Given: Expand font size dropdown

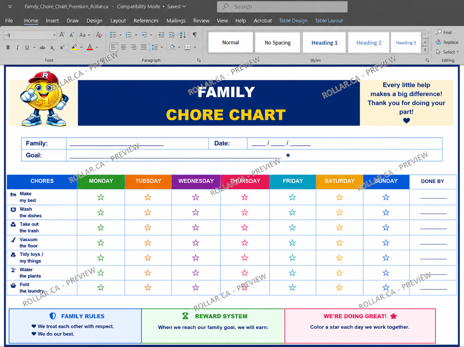Looking at the screenshot, I should [x=54, y=35].
